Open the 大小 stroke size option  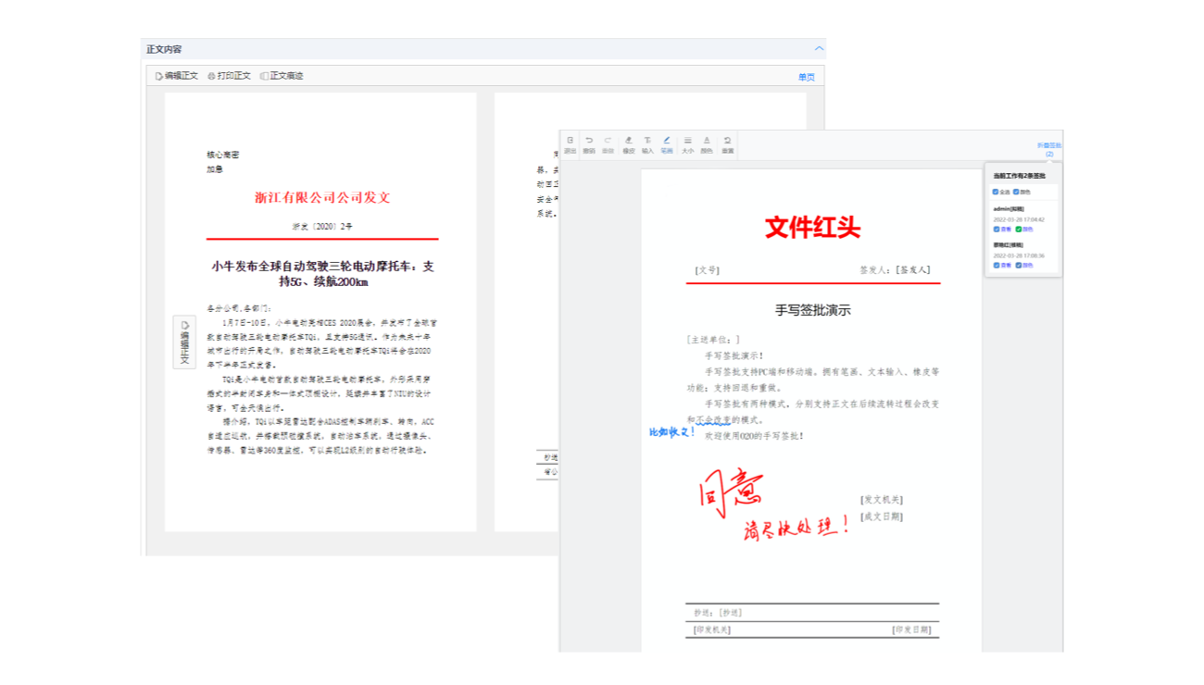point(687,144)
